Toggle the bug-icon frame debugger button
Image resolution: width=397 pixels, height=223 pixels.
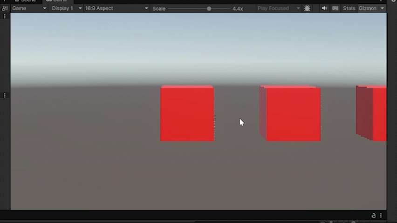307,8
